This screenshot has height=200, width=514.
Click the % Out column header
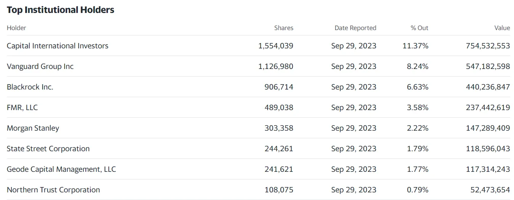(x=419, y=28)
